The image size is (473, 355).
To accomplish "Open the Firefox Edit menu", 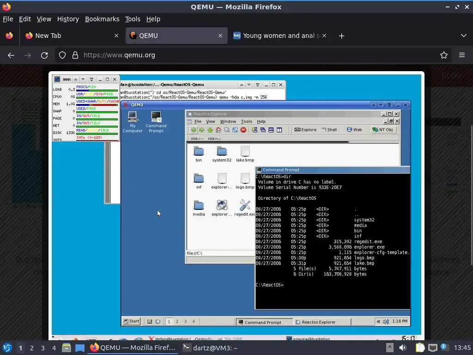I will (25, 19).
